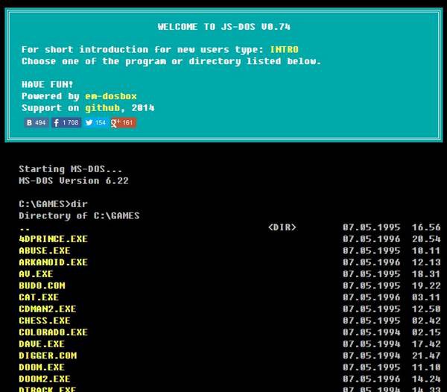Open AV.EXE program
Screen dimensions: 447x392
pos(36,274)
